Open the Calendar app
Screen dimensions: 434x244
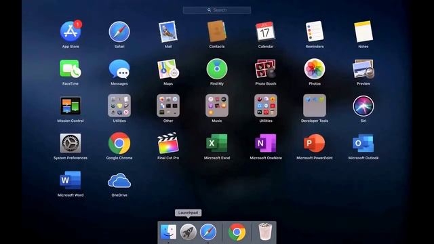265,32
